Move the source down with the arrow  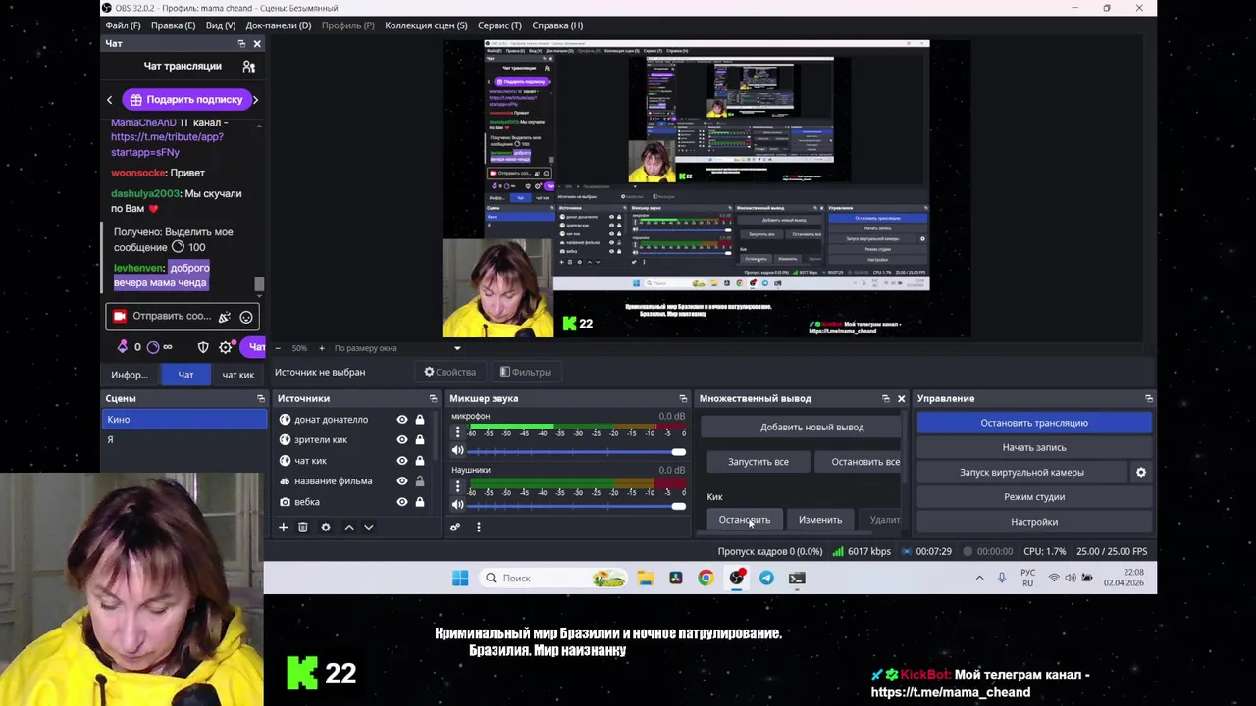[x=369, y=527]
